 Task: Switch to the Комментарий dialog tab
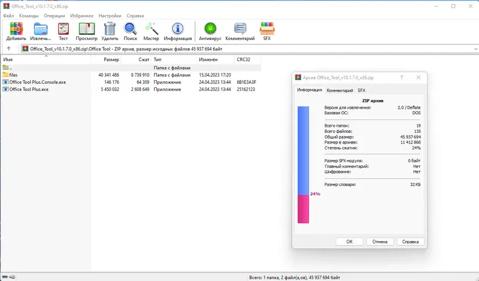[x=339, y=90]
